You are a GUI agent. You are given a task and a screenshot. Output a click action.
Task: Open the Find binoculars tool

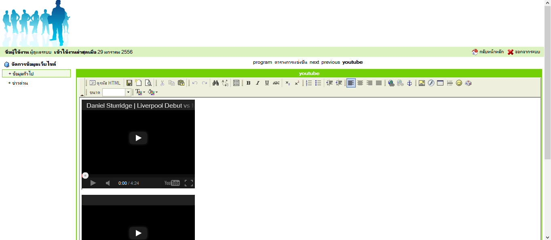tap(215, 83)
